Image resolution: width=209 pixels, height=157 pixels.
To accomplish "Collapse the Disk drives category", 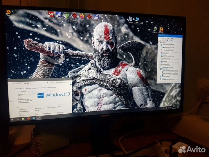I will click(160, 49).
